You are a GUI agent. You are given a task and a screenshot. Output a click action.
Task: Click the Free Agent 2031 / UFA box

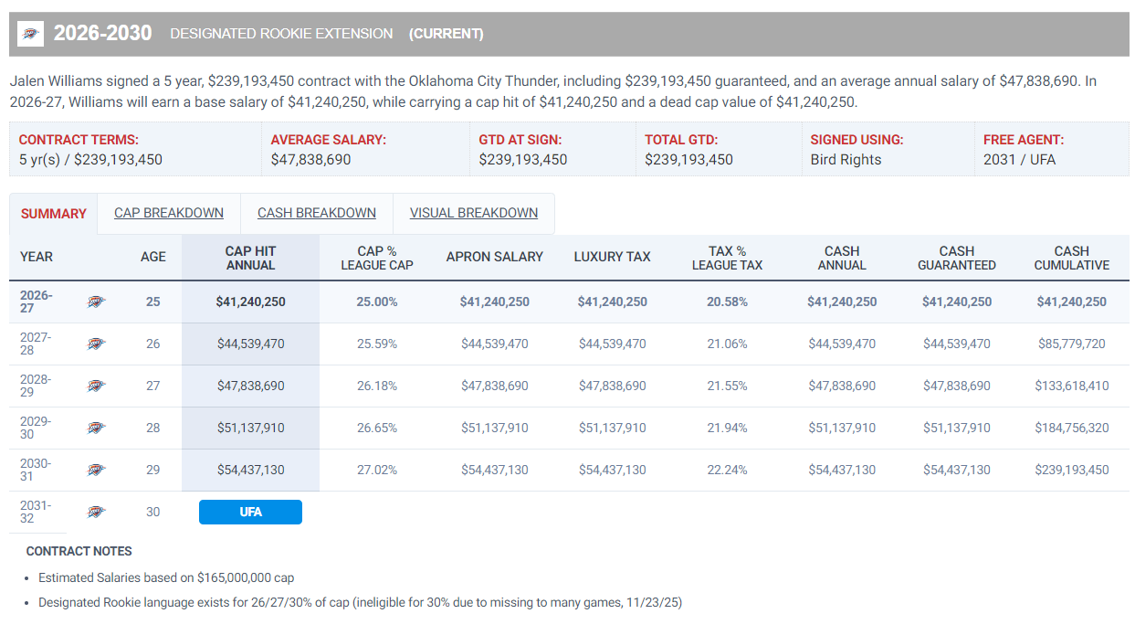pyautogui.click(x=1051, y=149)
